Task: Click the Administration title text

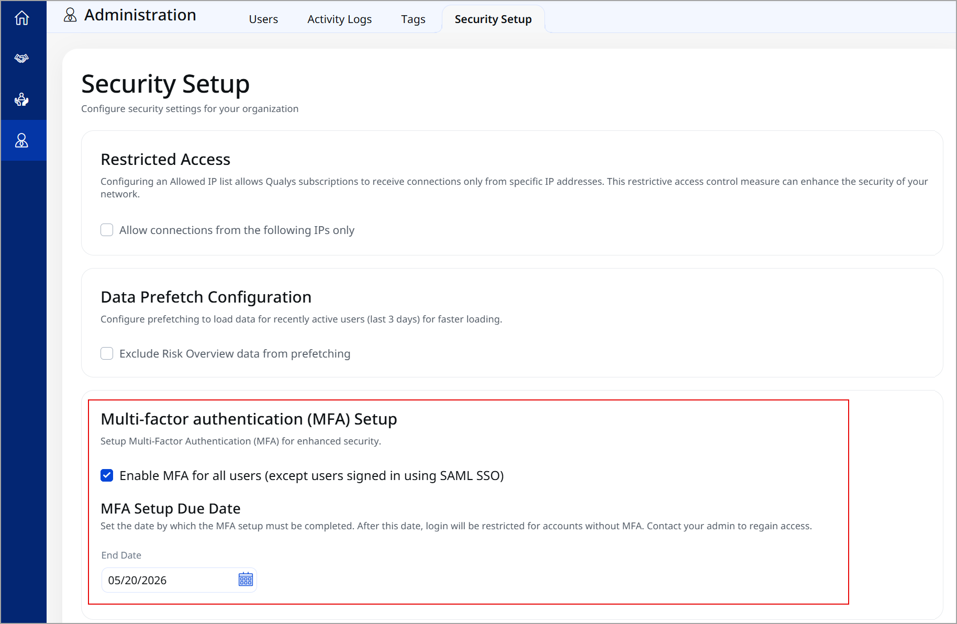Action: [140, 15]
